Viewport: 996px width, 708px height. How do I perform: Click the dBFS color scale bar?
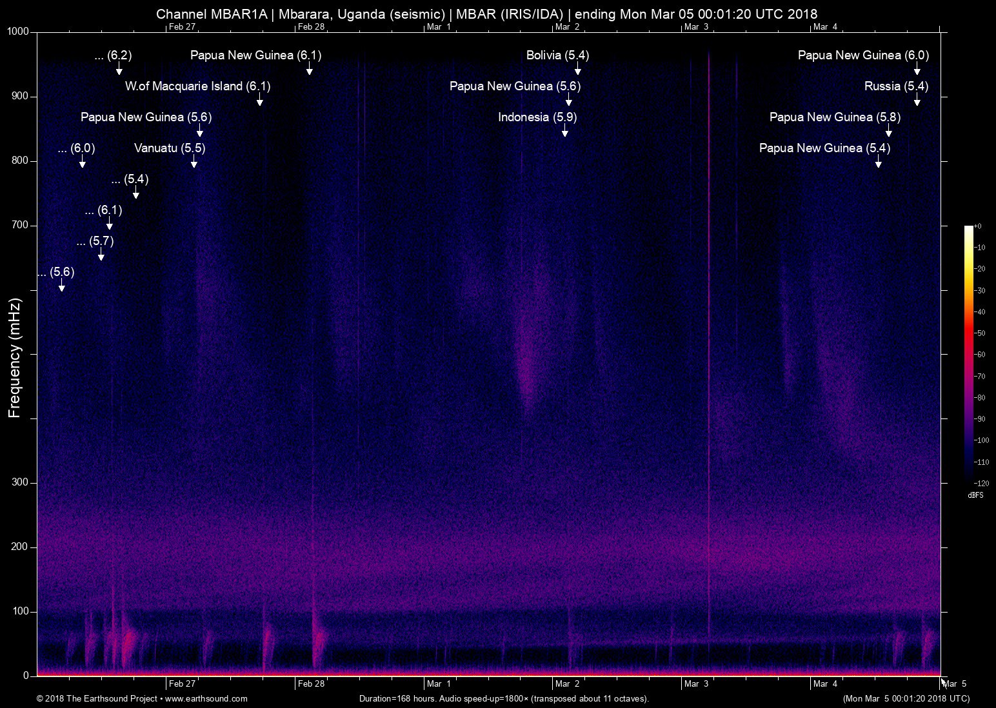[968, 353]
